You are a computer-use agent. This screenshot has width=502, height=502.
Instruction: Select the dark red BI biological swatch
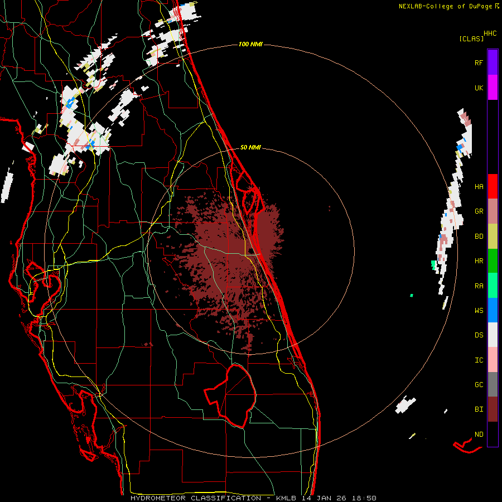493,409
